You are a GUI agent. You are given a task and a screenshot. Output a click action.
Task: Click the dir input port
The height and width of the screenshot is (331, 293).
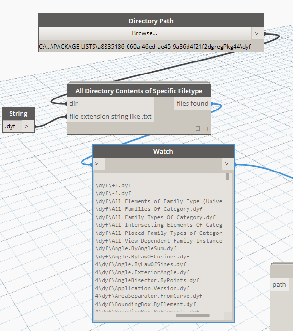(x=111, y=103)
